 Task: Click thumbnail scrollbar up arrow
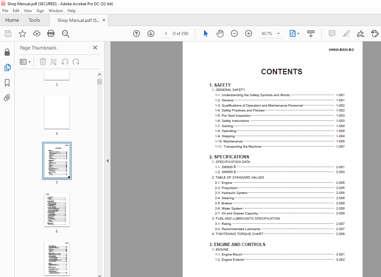99,74
